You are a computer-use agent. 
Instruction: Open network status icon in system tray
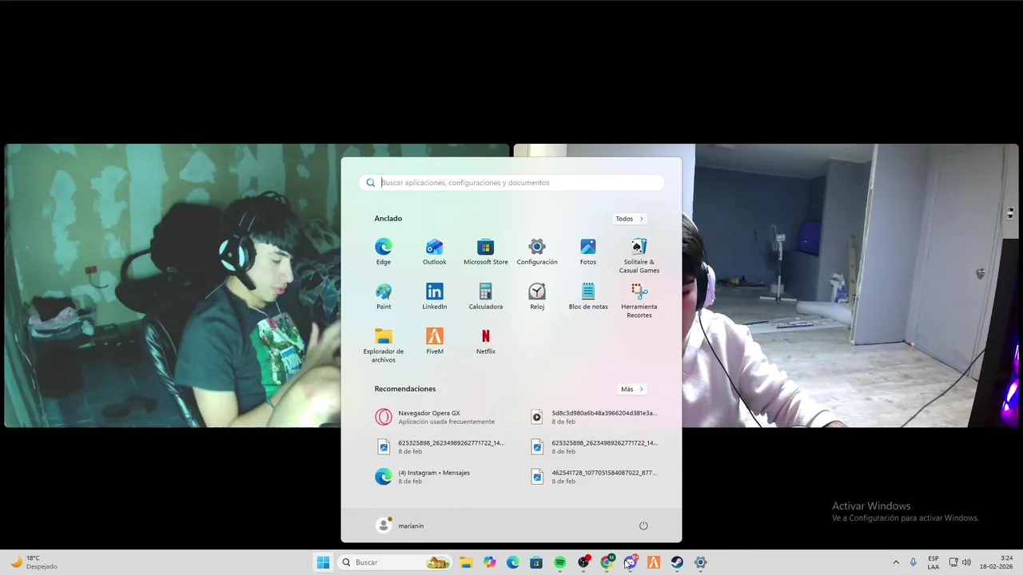(953, 562)
